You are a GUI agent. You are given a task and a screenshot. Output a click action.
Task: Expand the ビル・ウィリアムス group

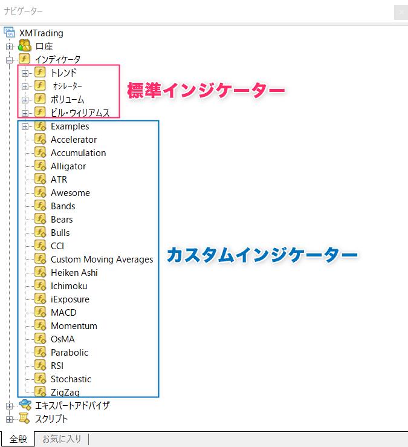25,113
